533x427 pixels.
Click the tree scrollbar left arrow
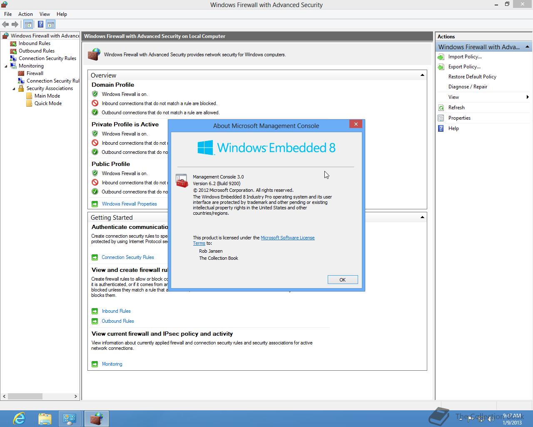[x=4, y=396]
